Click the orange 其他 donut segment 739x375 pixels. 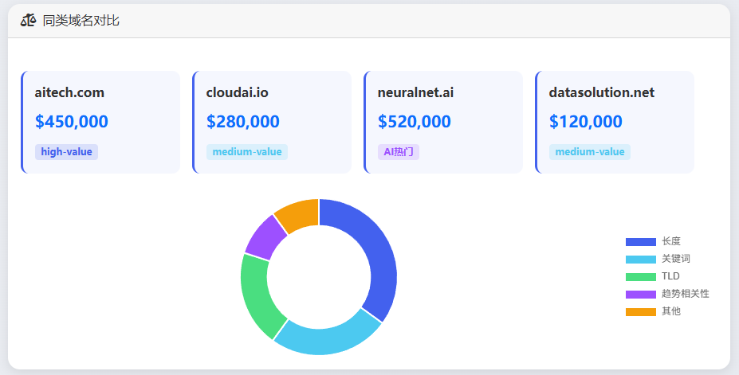[x=299, y=216]
